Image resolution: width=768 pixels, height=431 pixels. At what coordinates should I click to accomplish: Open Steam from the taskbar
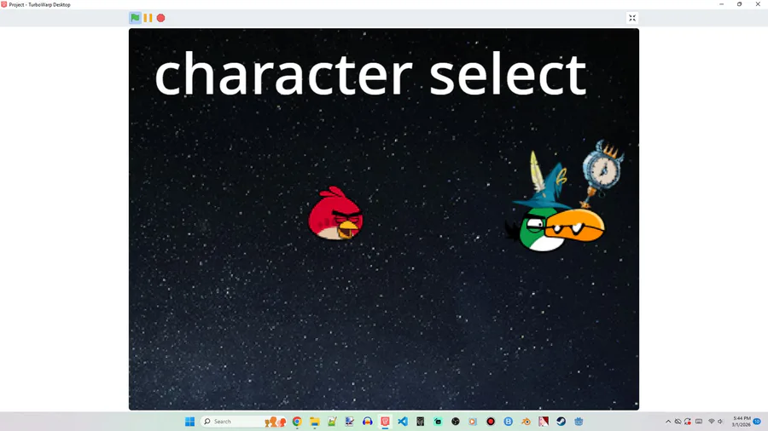(x=561, y=422)
